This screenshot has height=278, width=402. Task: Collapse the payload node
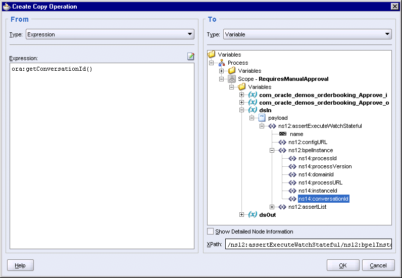pyautogui.click(x=252, y=118)
